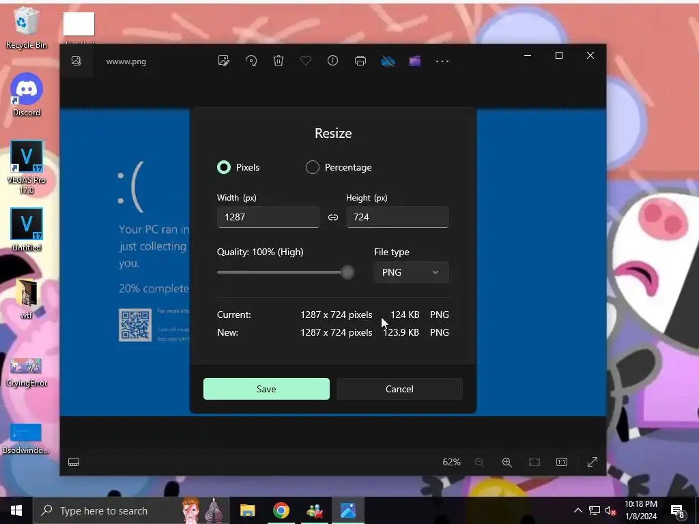This screenshot has width=699, height=524.
Task: Enter full screen with the expand arrows icon
Action: (592, 462)
